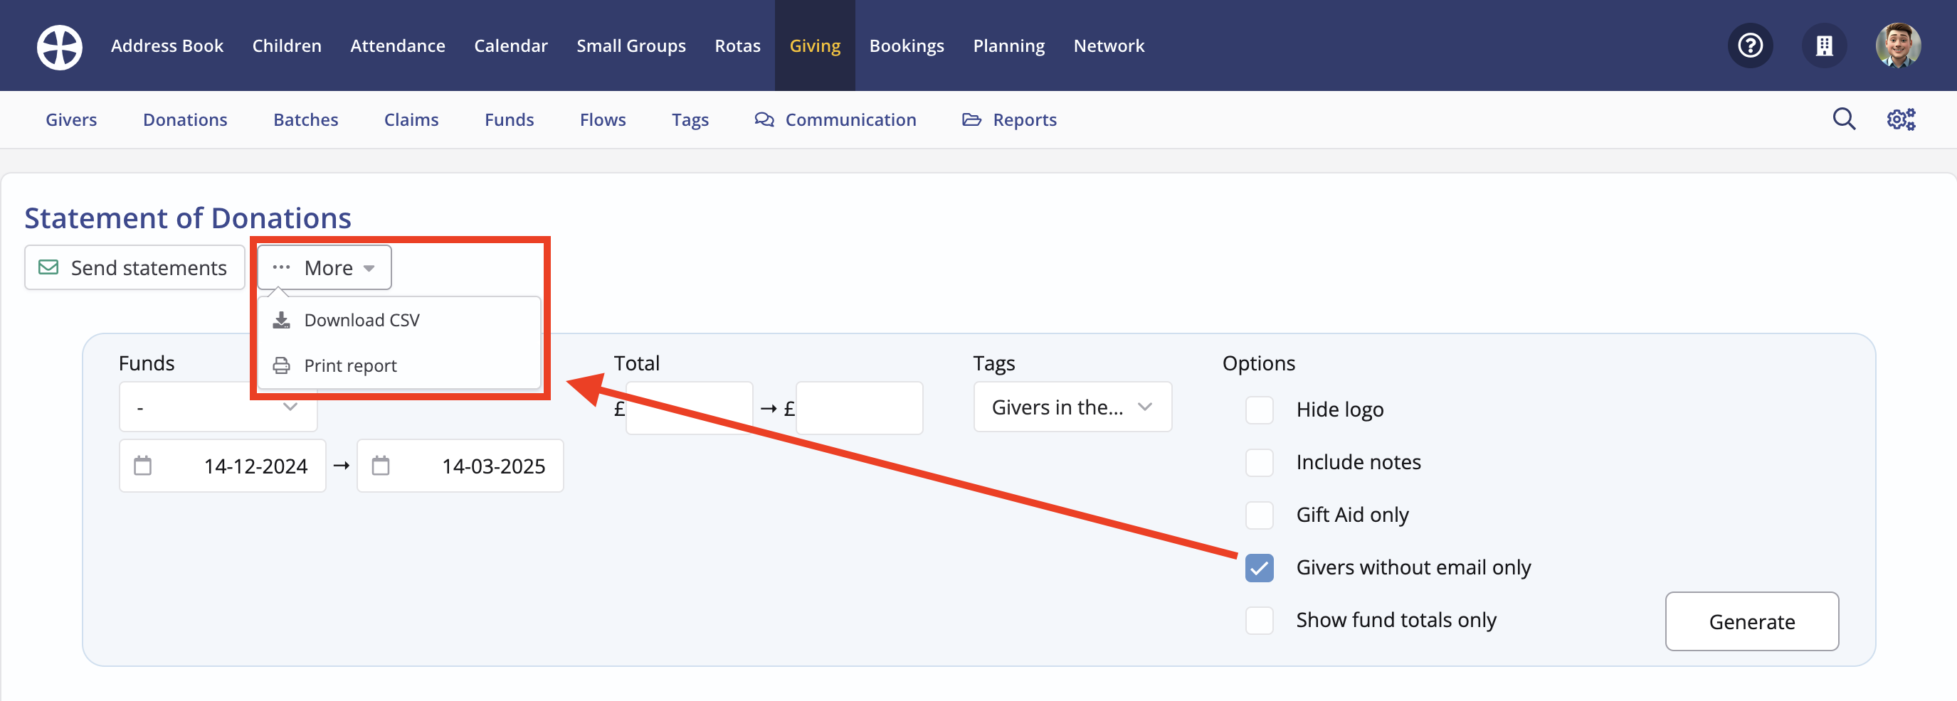Open the Claims section
The image size is (1957, 701).
pyautogui.click(x=411, y=120)
